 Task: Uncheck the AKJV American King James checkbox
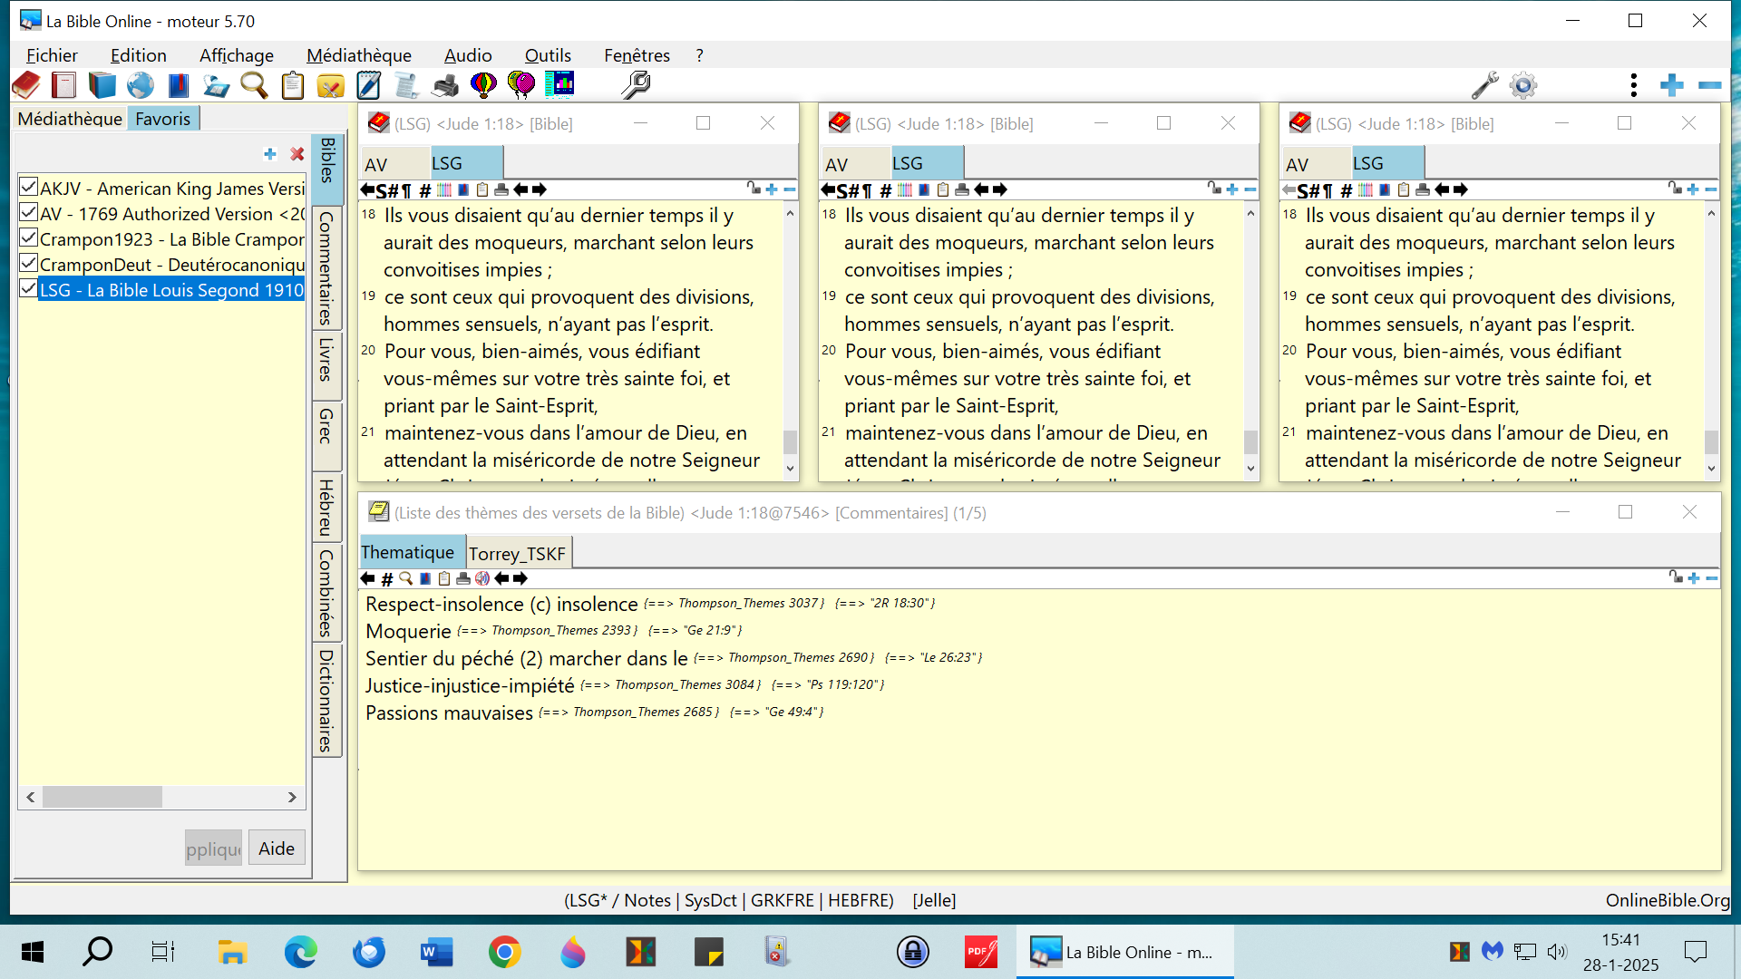pyautogui.click(x=29, y=188)
